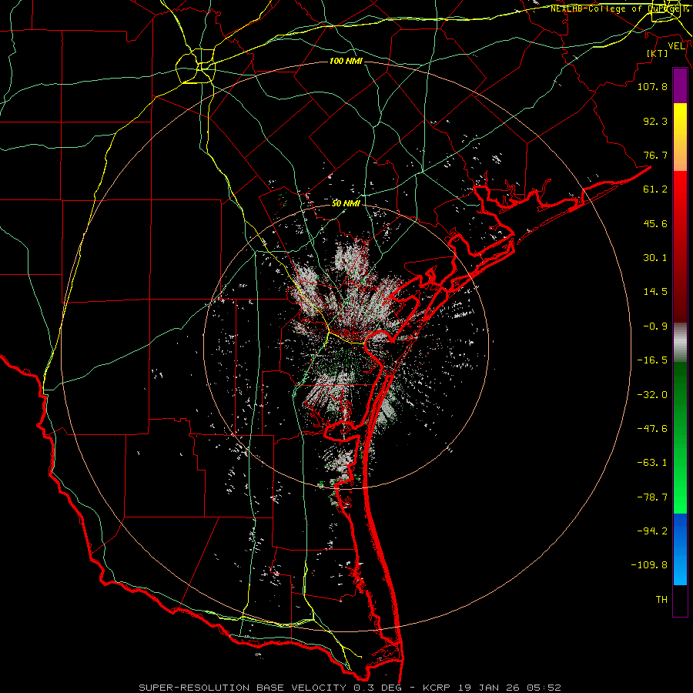Image resolution: width=693 pixels, height=693 pixels.
Task: Click the NEXLAB-College of DuPage credit text
Action: (x=620, y=8)
